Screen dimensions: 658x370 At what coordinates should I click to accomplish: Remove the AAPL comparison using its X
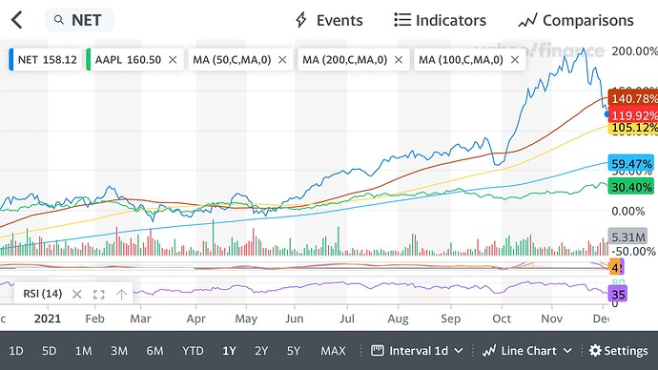pyautogui.click(x=173, y=60)
